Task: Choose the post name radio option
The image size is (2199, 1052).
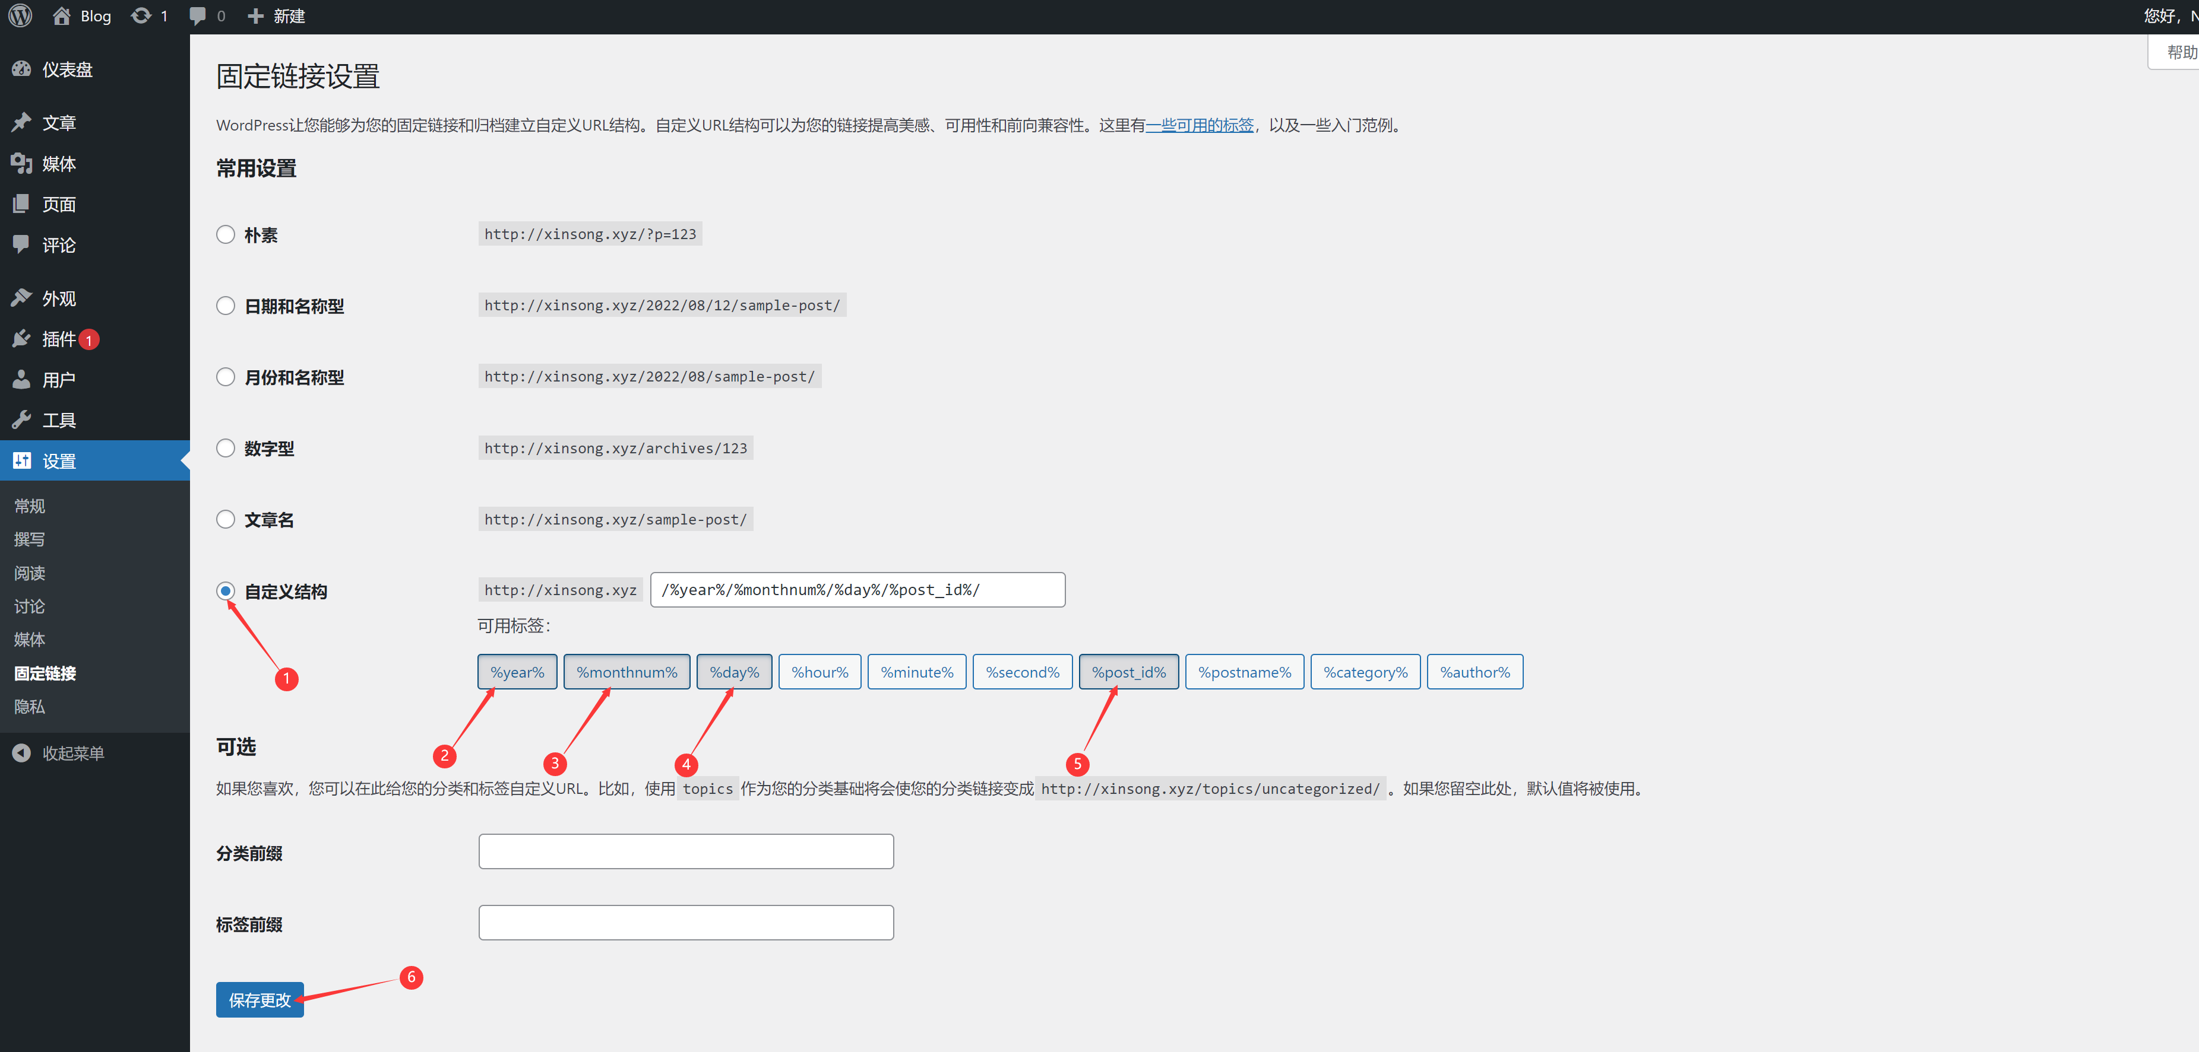Action: [x=226, y=520]
